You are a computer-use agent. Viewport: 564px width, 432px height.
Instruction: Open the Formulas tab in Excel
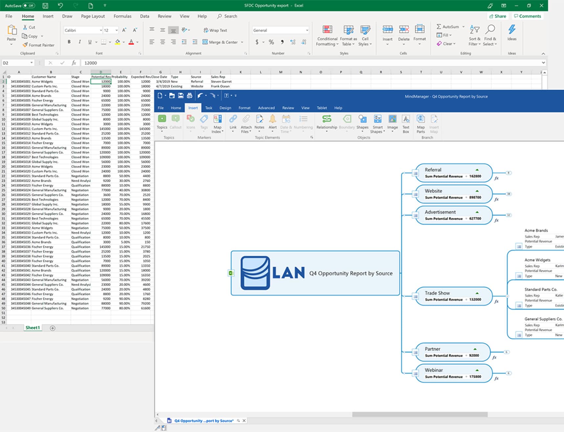(x=122, y=16)
